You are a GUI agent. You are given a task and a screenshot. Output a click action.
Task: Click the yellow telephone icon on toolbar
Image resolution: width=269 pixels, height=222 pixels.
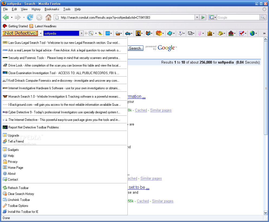click(x=221, y=34)
